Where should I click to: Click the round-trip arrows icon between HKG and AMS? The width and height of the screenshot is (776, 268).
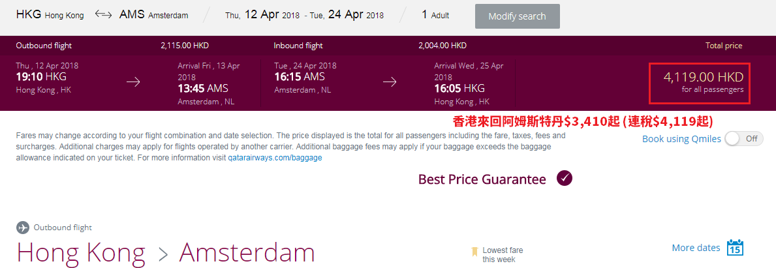click(103, 15)
